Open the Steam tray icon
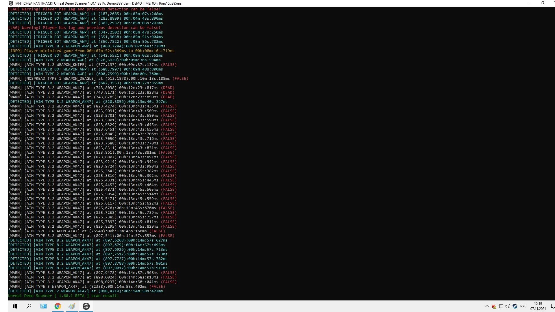555x312 pixels. pos(515,306)
